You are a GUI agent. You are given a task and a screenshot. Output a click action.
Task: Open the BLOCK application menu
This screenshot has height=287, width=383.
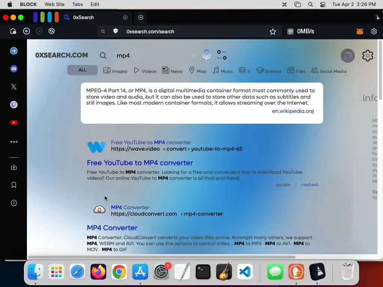coord(28,4)
